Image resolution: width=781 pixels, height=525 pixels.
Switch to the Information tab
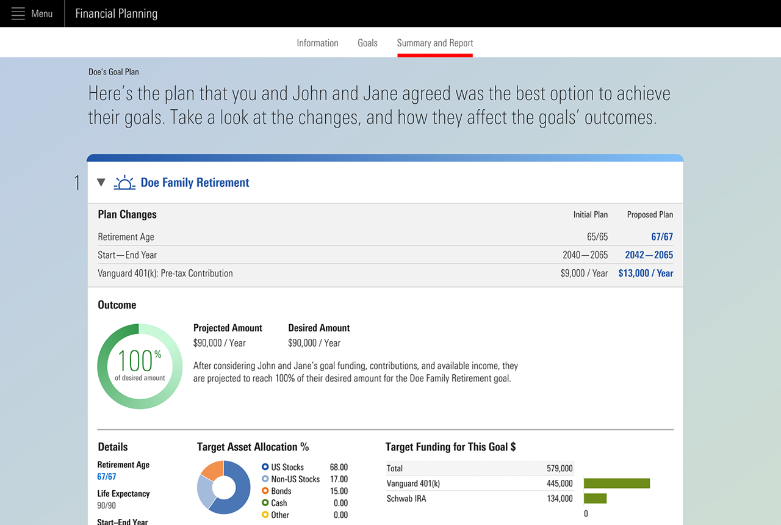(x=317, y=43)
